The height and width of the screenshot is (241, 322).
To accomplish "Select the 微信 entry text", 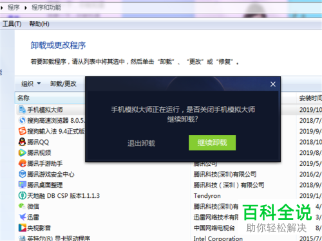I will click(33, 206).
